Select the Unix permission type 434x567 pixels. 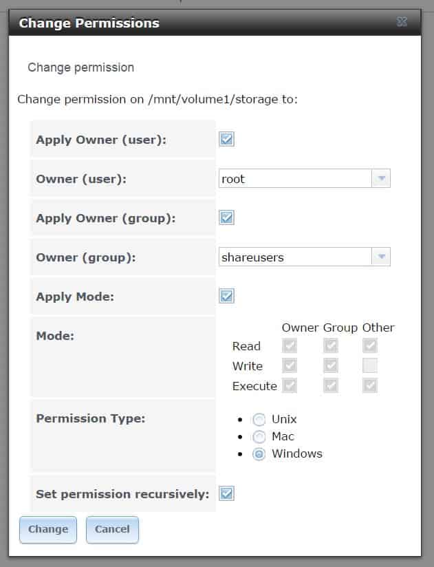pyautogui.click(x=259, y=420)
